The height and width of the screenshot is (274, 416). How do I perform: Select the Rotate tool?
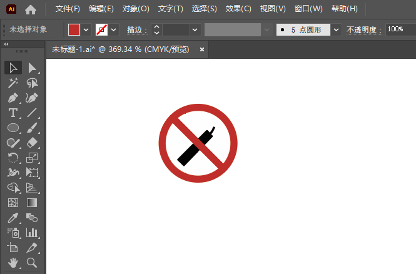tap(13, 158)
